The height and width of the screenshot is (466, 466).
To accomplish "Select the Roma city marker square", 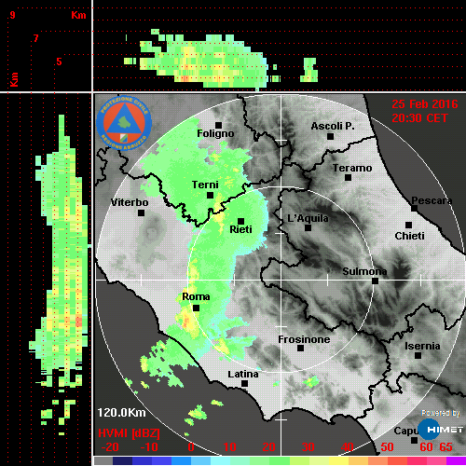I will coord(196,308).
